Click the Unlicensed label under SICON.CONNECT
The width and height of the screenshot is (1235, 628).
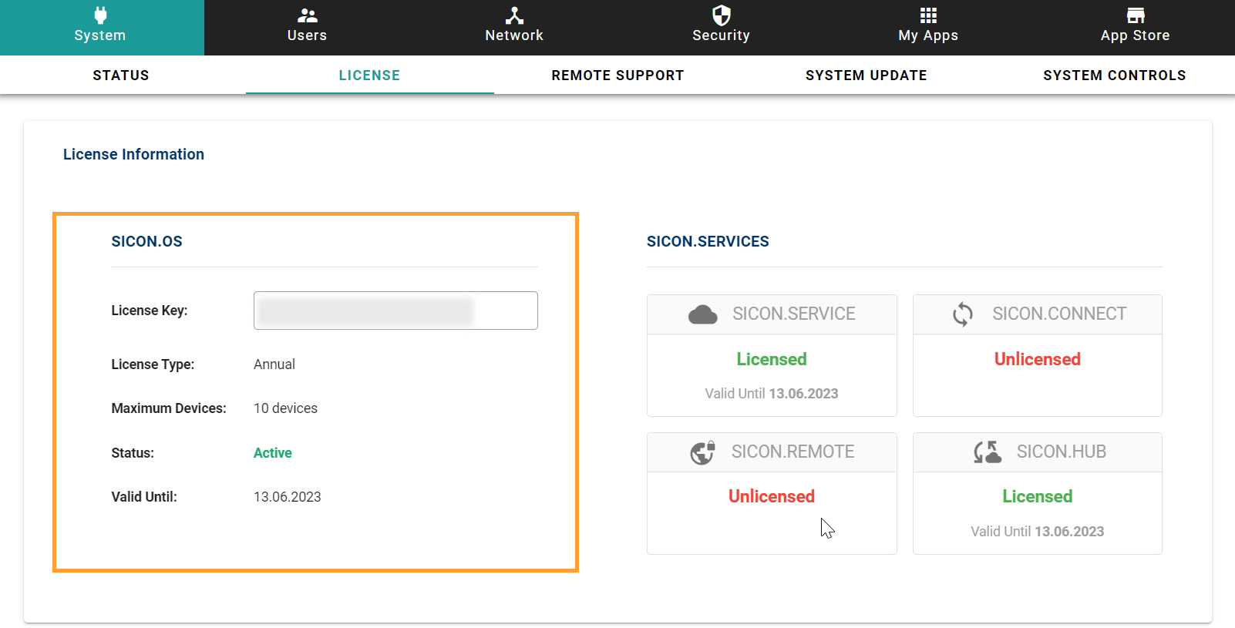[1037, 359]
